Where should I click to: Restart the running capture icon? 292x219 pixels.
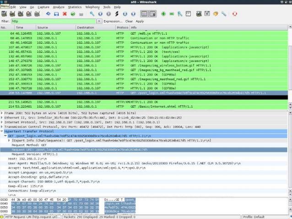click(x=37, y=14)
